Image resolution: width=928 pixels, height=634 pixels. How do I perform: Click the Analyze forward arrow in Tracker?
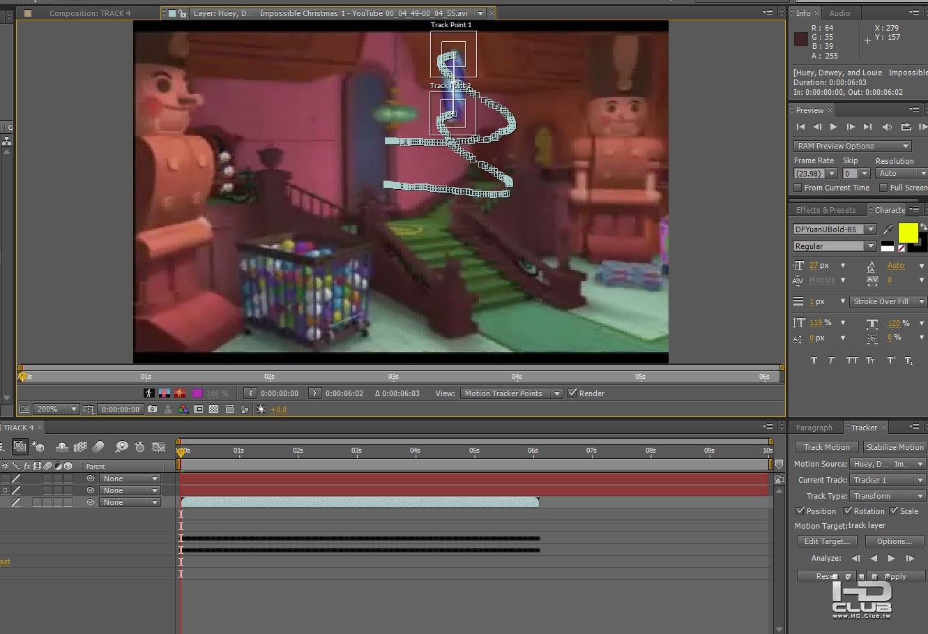pyautogui.click(x=891, y=558)
